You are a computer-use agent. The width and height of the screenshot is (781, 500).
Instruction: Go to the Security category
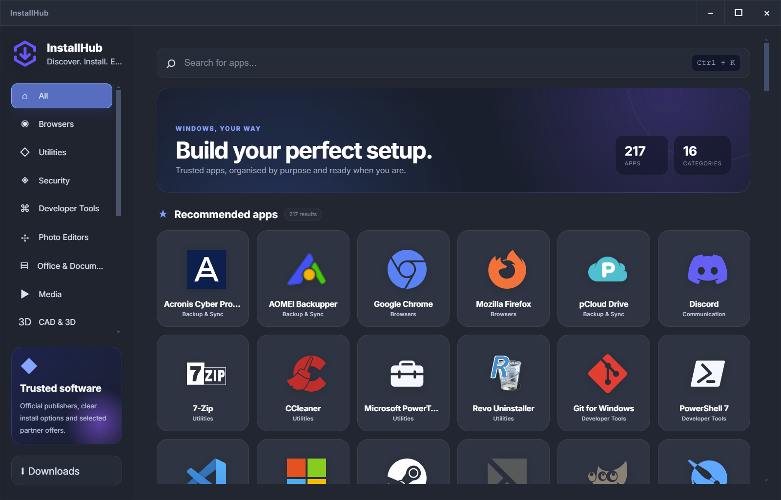pyautogui.click(x=62, y=180)
